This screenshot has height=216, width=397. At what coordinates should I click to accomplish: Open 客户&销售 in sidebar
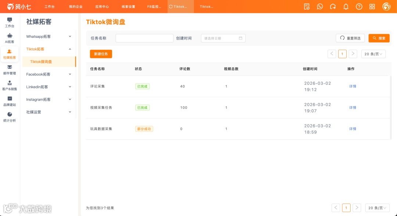(x=10, y=85)
